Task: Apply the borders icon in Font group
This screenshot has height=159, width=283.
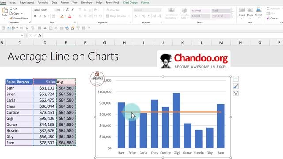Action: [53, 16]
